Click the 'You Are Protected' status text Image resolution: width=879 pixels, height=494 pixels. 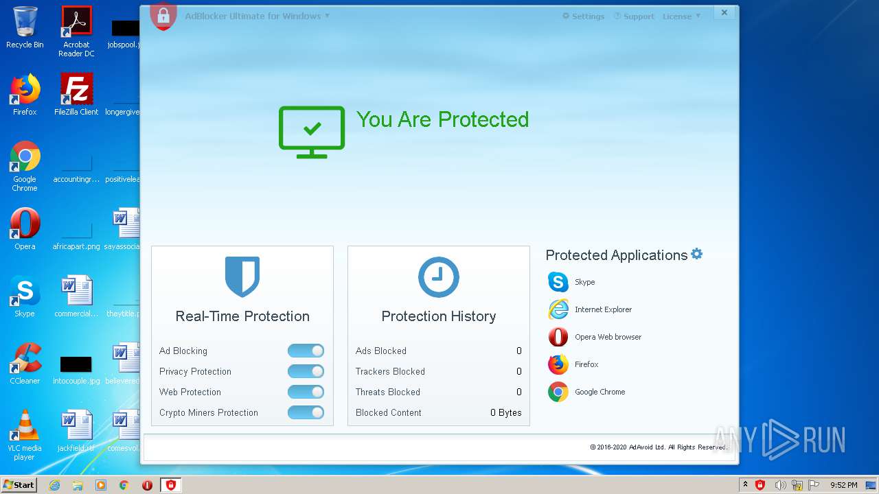[x=442, y=119]
